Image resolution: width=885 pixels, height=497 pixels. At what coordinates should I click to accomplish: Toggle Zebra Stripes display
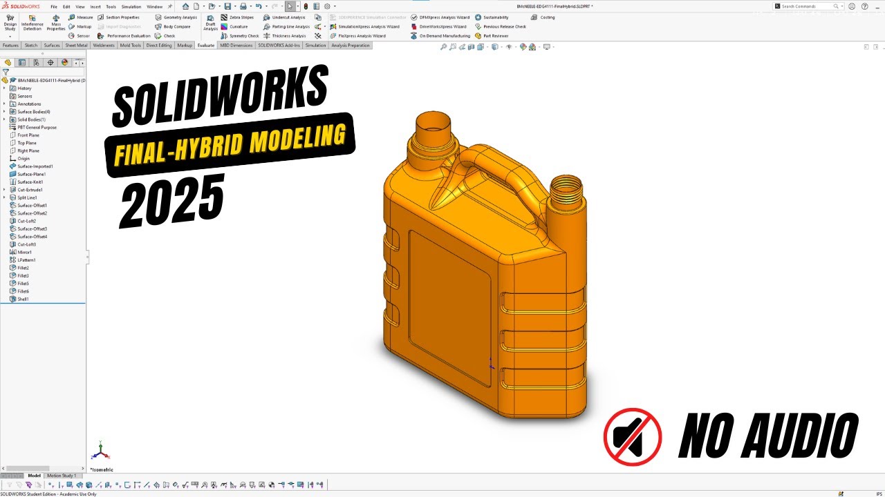(x=237, y=17)
